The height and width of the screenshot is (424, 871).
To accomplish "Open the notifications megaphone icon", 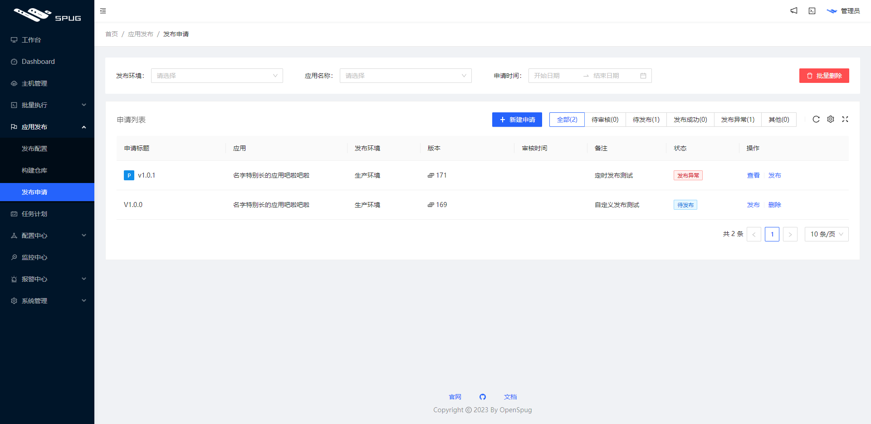I will pos(794,10).
